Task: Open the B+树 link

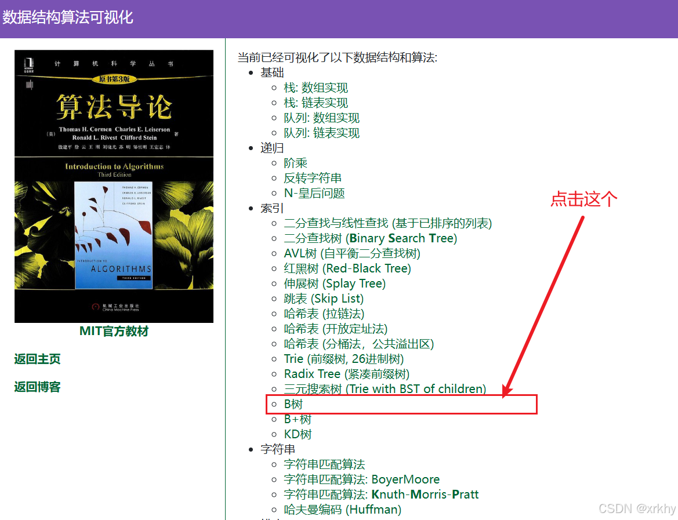Action: coord(298,419)
